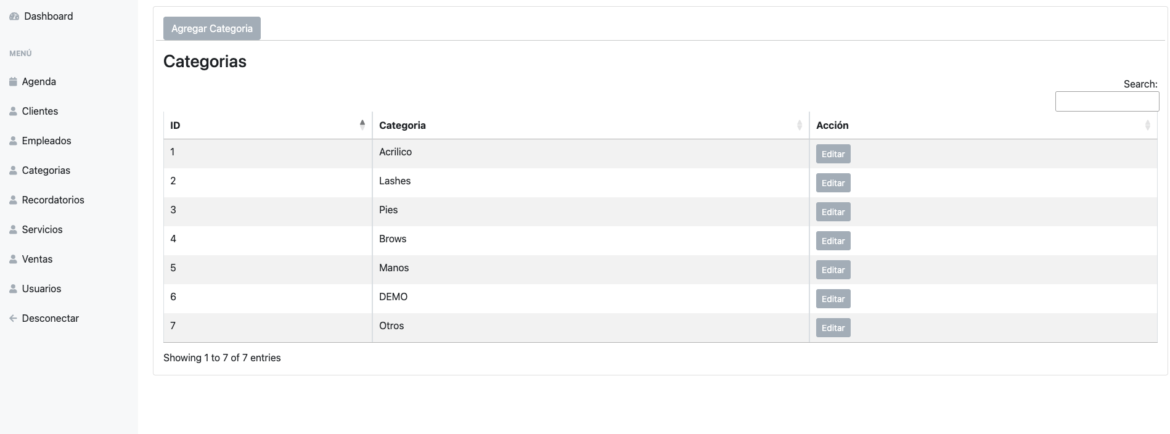Click the Agenda calendar icon
Image resolution: width=1170 pixels, height=434 pixels.
13,82
